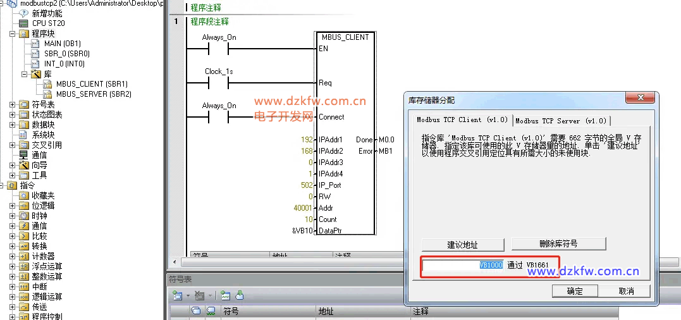Click the CPU ST20 icon in project tree

click(23, 23)
